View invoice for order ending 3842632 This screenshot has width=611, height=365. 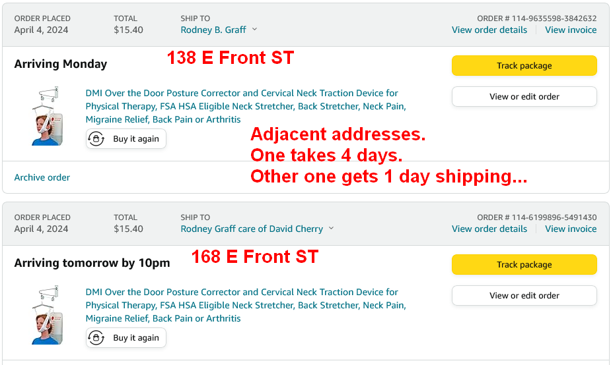click(571, 30)
